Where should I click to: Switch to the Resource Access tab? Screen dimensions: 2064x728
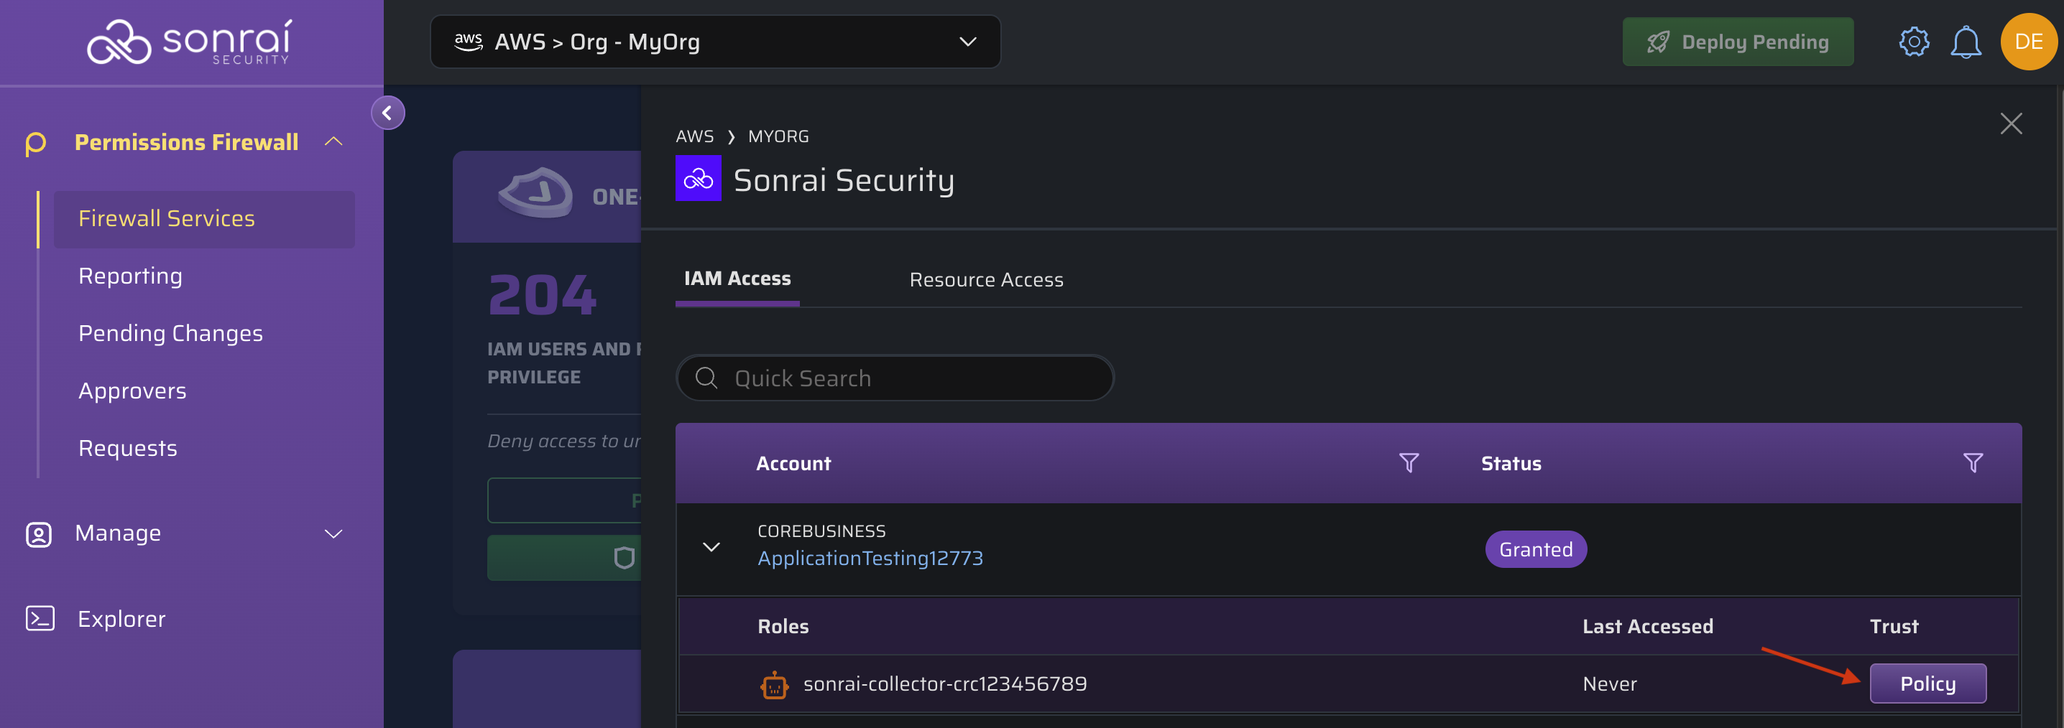[x=986, y=279]
